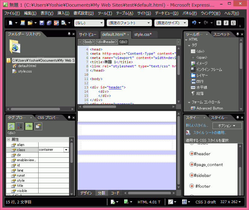The width and height of the screenshot is (249, 210).
Task: Toggle Underline formatting button
Action: pyautogui.click(x=233, y=23)
